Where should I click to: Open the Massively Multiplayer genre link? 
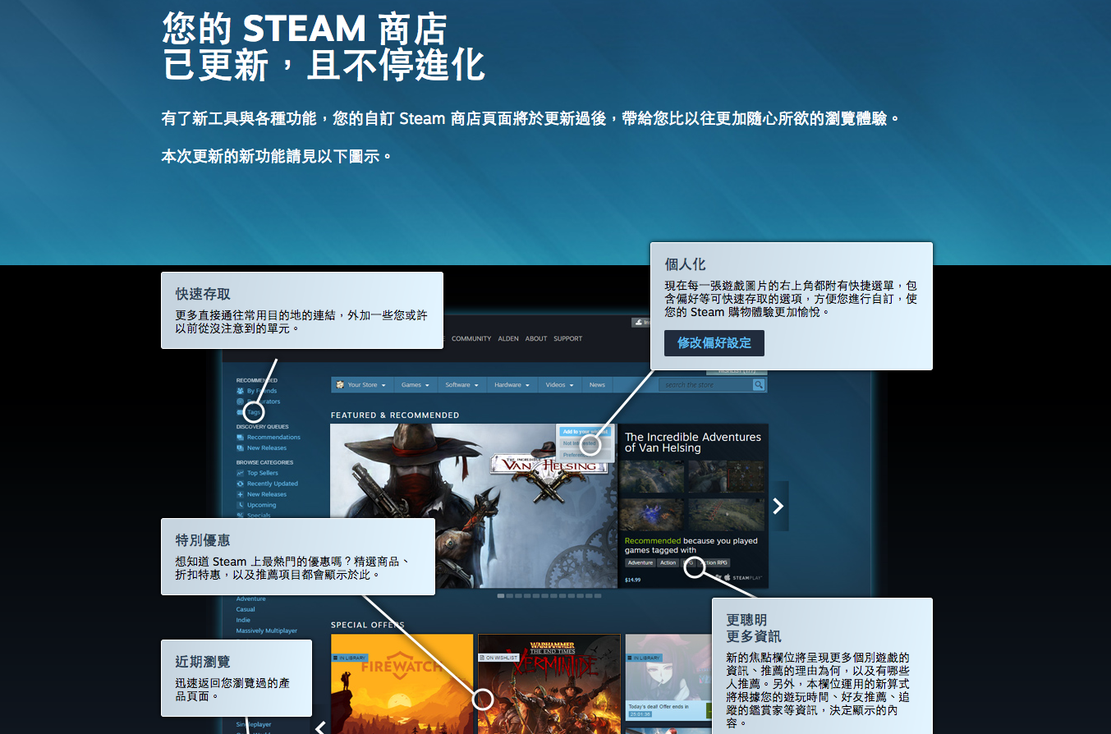pos(267,631)
